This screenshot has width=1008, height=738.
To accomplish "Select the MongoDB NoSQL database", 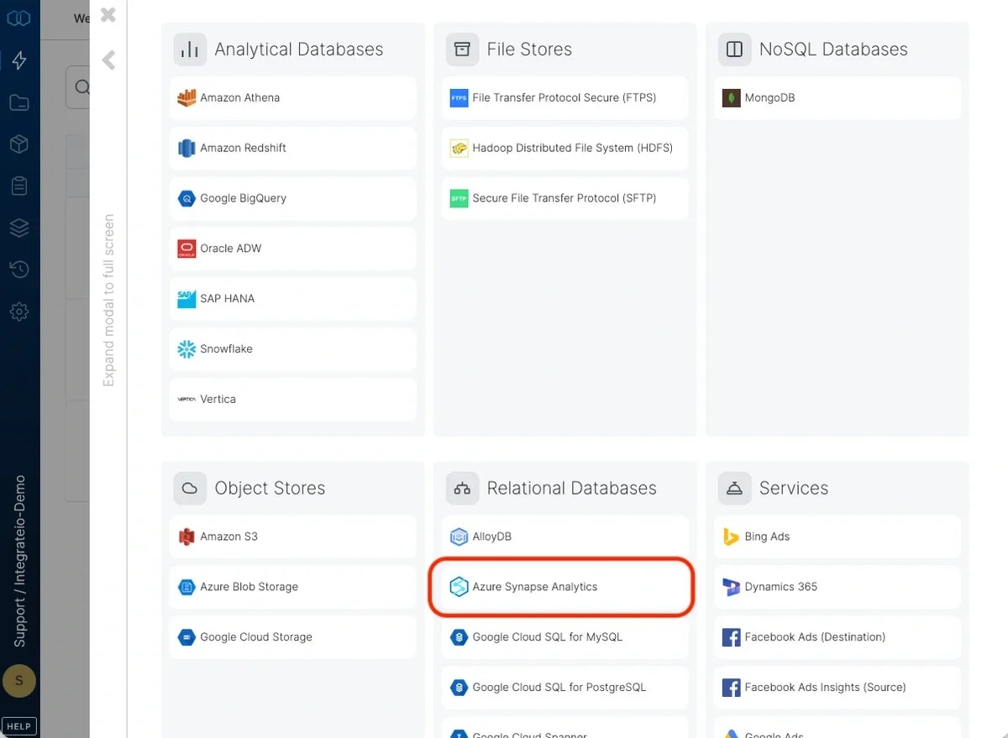I will pyautogui.click(x=836, y=97).
